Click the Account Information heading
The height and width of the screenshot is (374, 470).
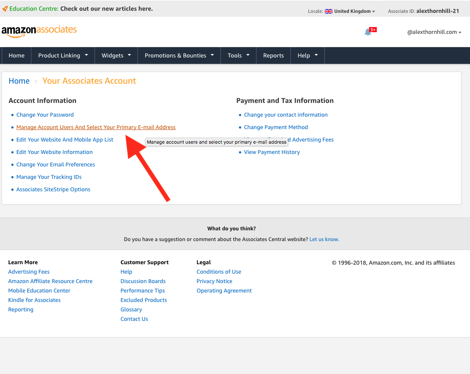43,100
